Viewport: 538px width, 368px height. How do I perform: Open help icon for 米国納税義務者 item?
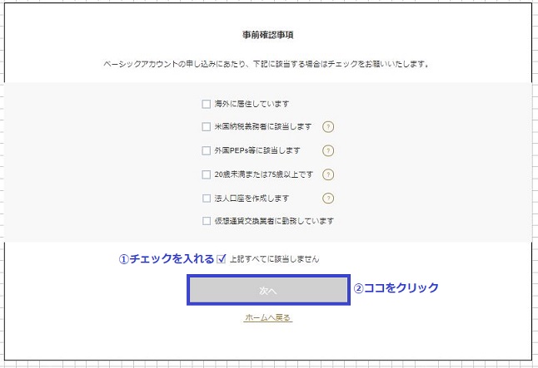click(x=328, y=127)
